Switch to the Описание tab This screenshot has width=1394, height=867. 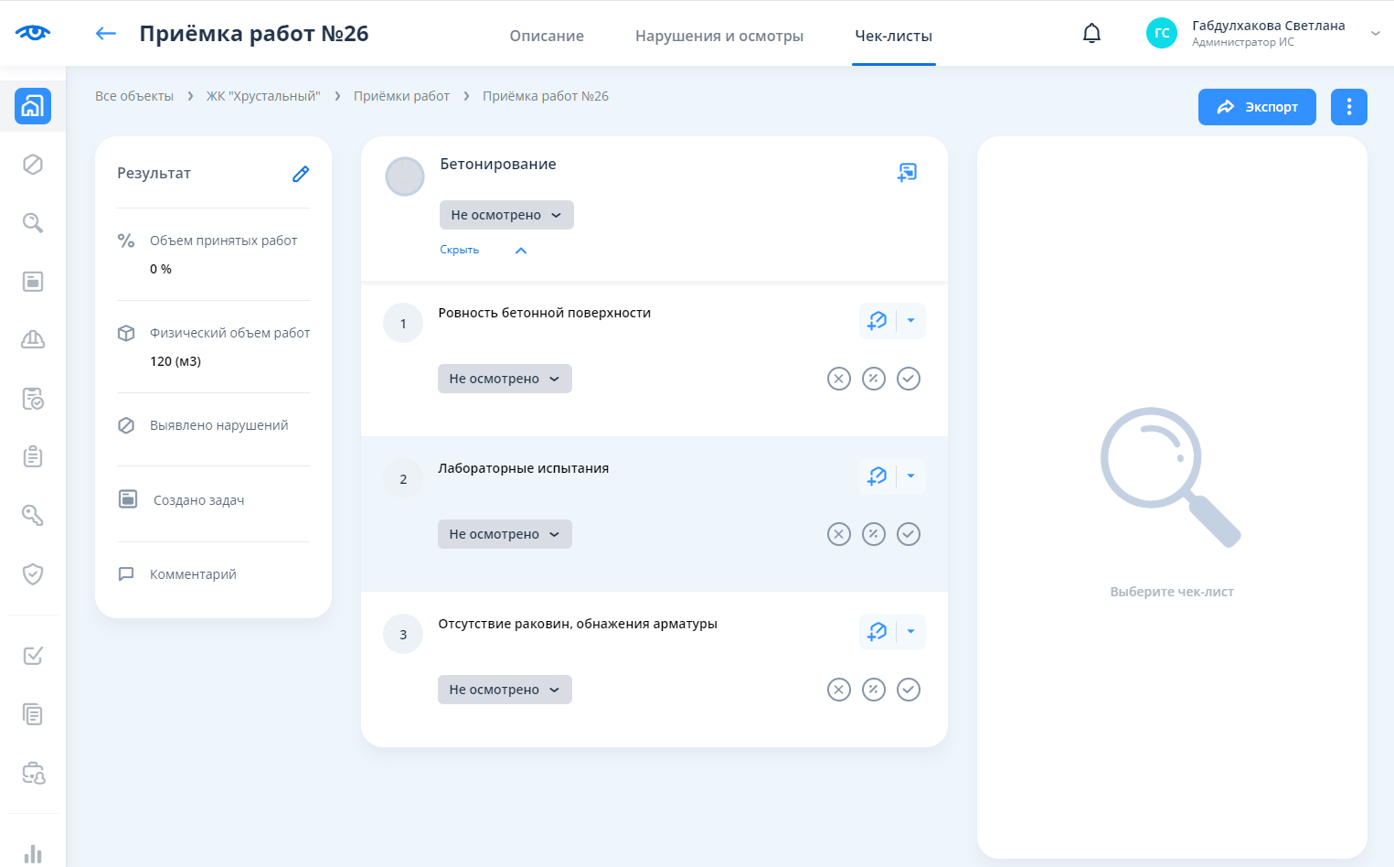(547, 36)
